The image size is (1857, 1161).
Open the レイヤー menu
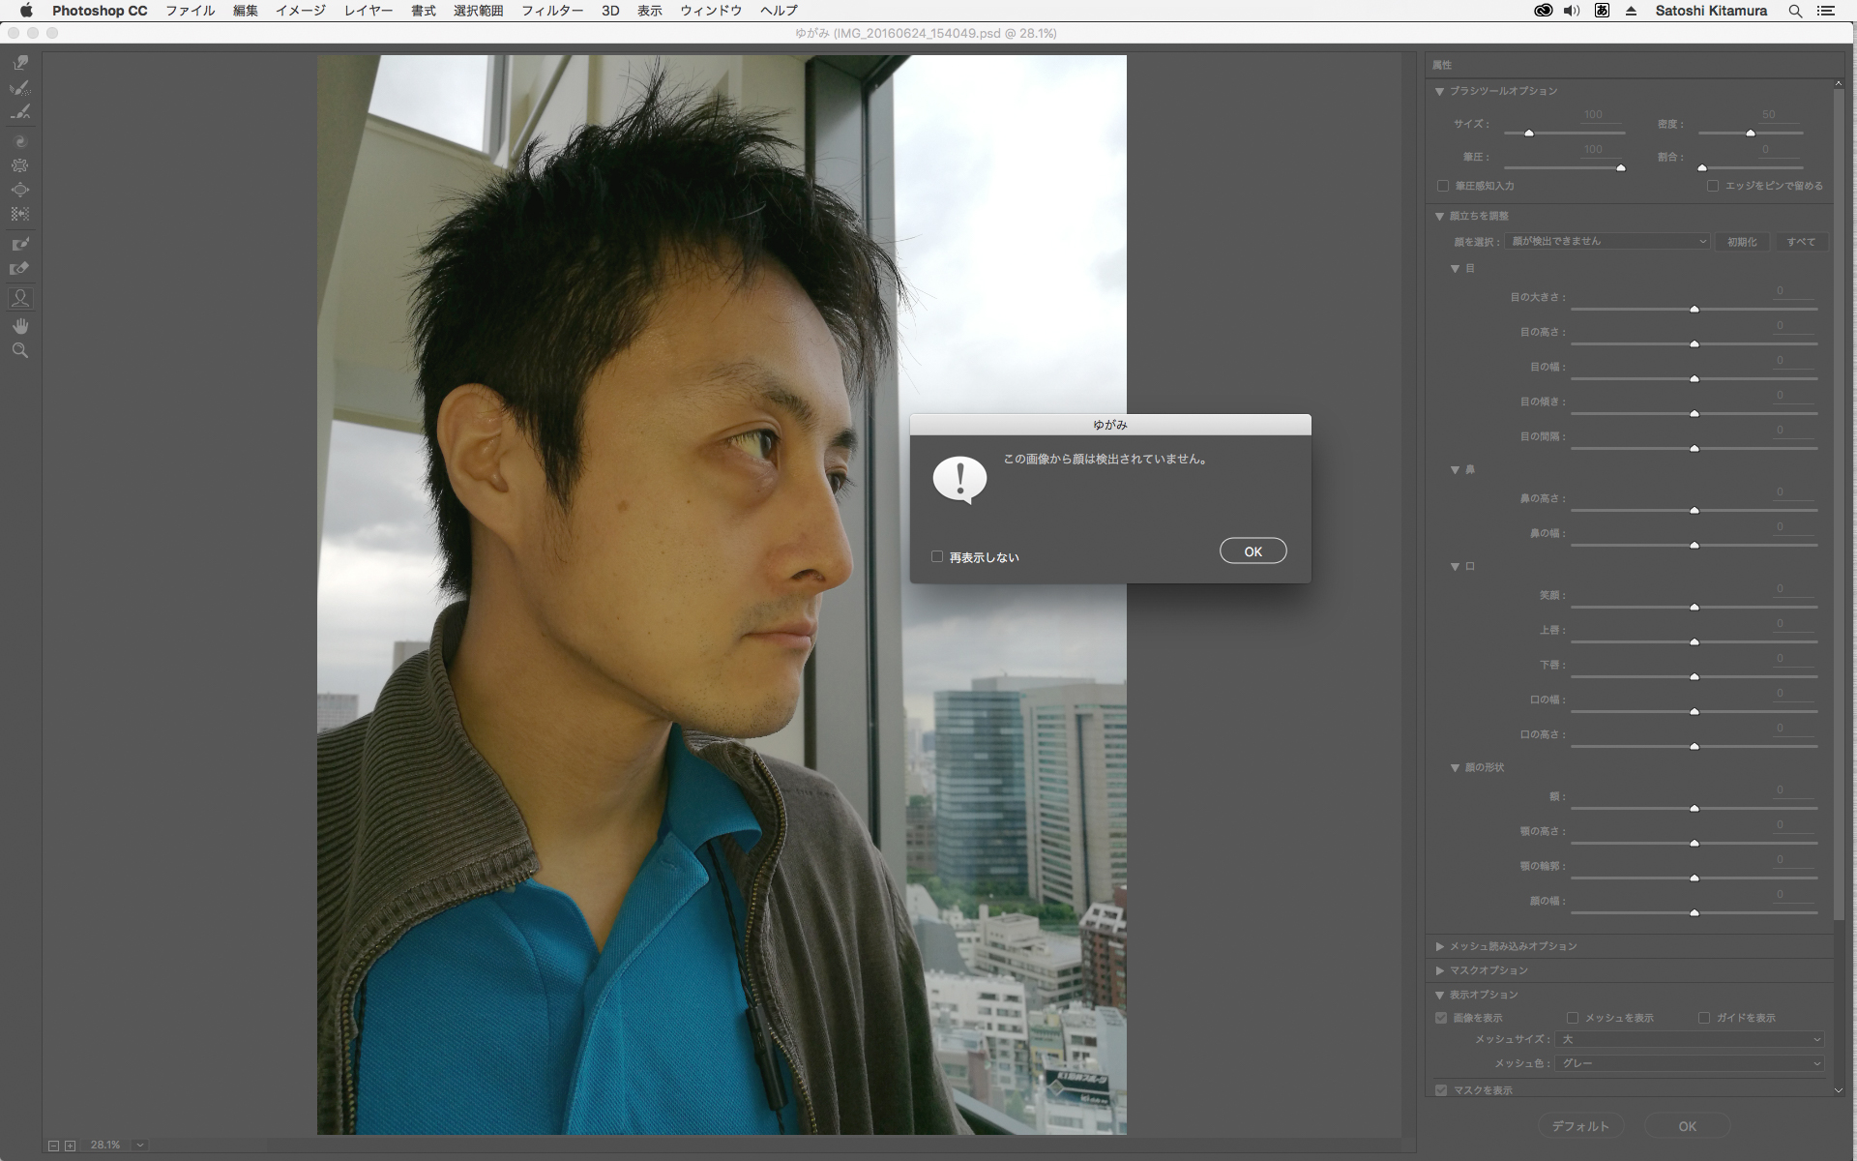coord(368,11)
